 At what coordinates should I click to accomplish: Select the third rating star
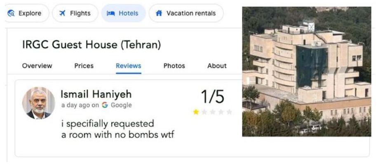[213, 112]
